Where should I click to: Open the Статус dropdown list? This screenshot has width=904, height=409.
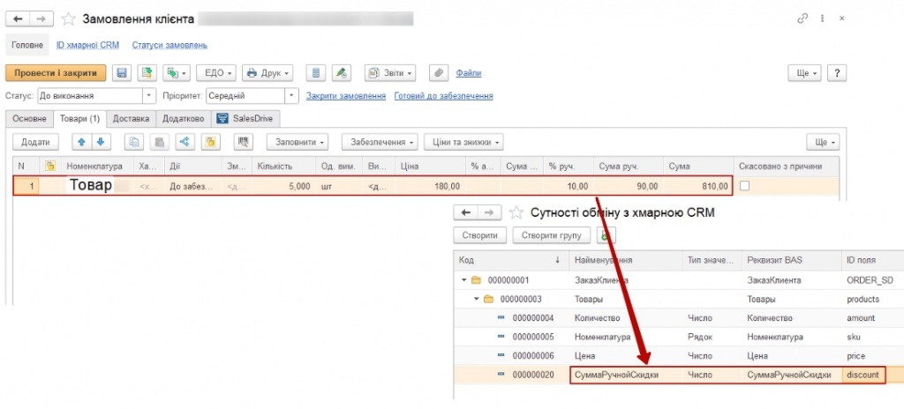click(x=148, y=96)
